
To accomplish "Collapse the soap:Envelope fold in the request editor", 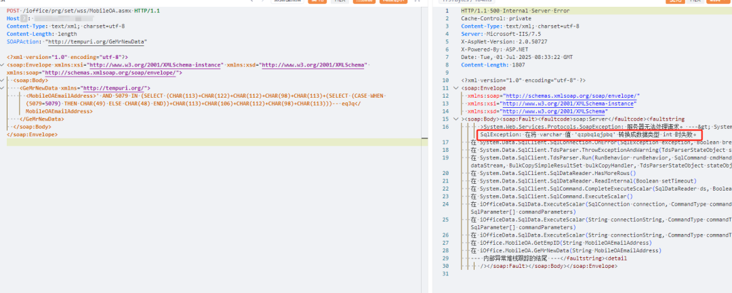I will pyautogui.click(x=3, y=65).
